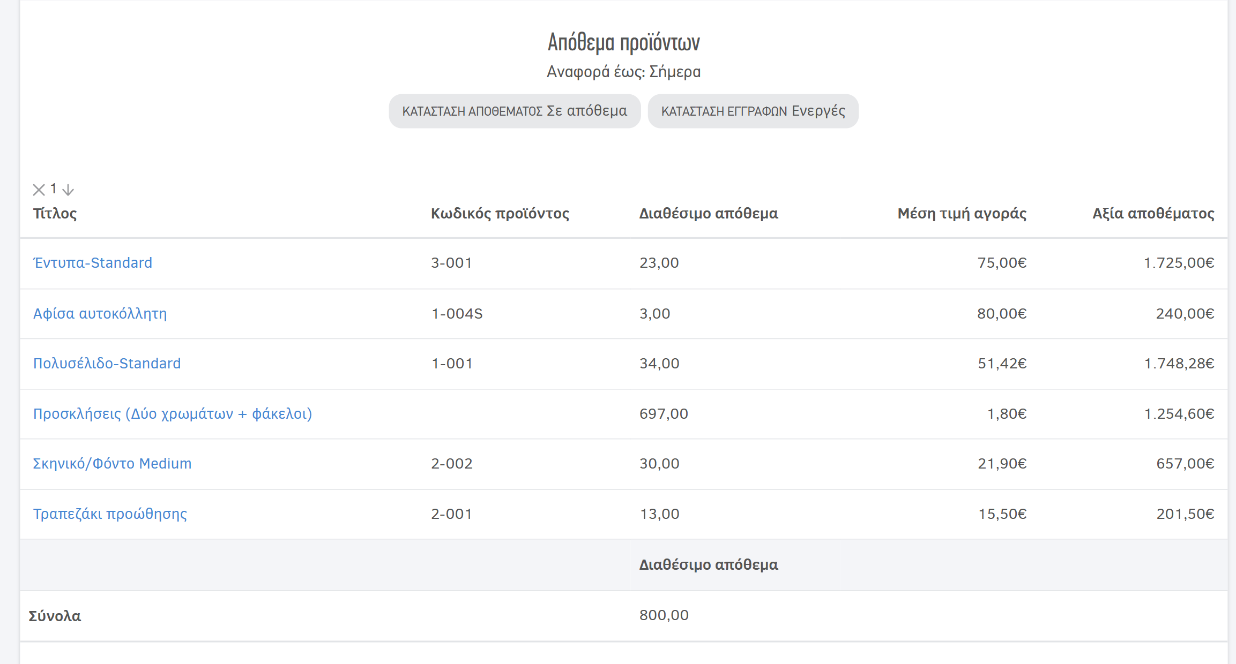Click stock quantity 23,00

tap(659, 263)
